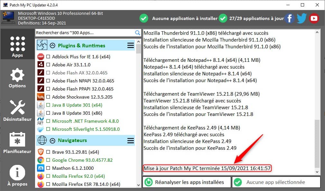Click the Mozilla Firefox ESR icon
This screenshot has width=325, height=191.
41,184
